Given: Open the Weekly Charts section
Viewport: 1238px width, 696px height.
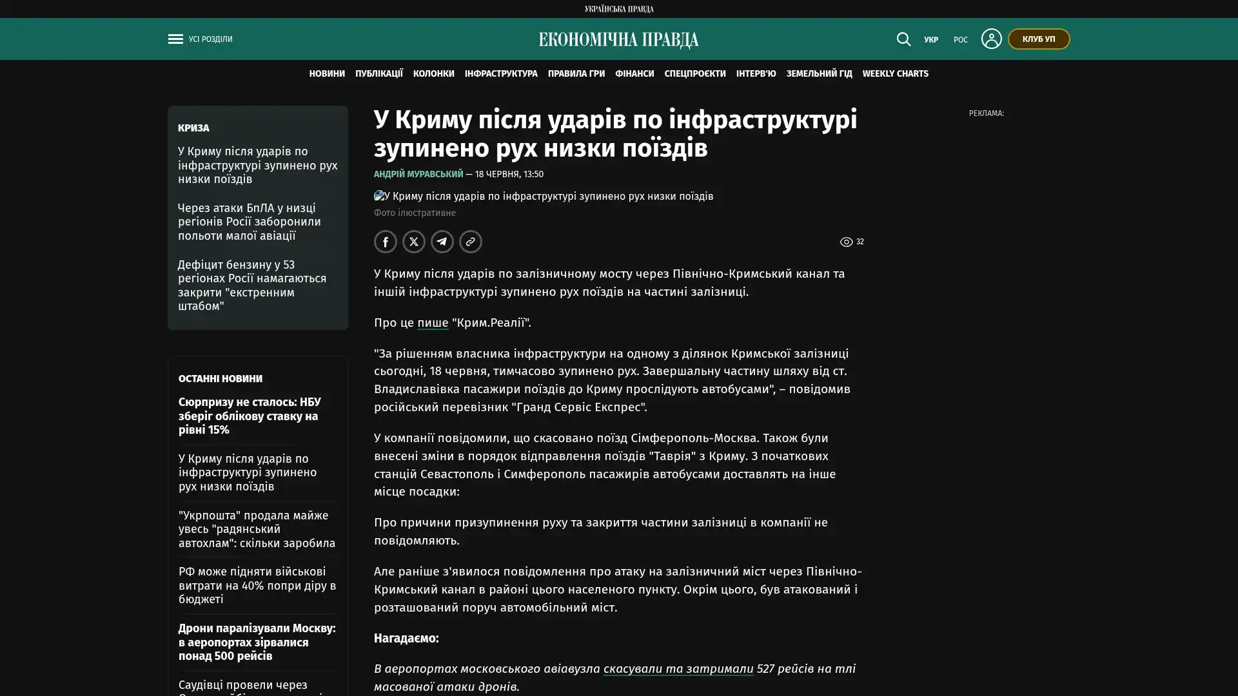Looking at the screenshot, I should 895,74.
